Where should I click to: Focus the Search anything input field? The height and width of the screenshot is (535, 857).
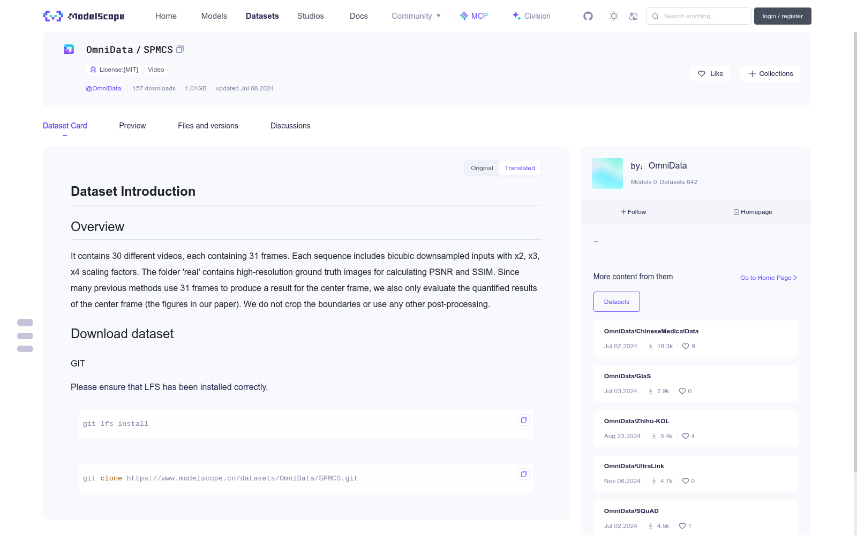pyautogui.click(x=698, y=16)
